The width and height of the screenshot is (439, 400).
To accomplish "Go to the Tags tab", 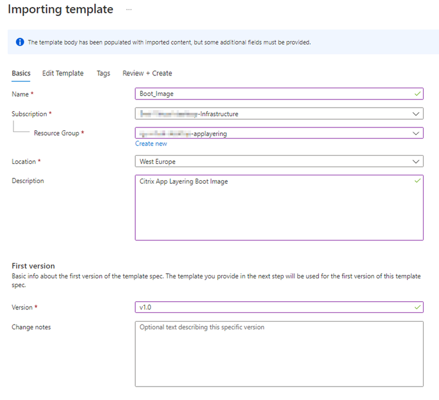I will tap(103, 73).
